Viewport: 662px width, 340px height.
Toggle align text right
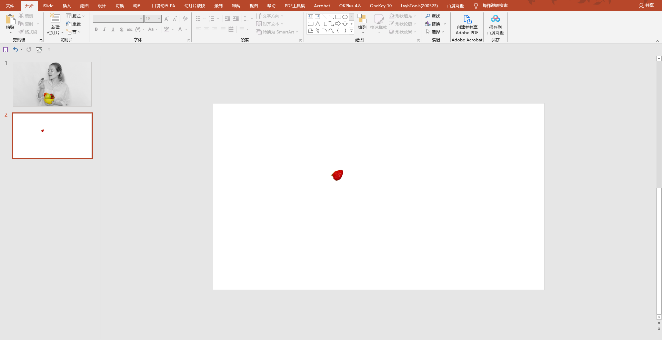pyautogui.click(x=215, y=29)
